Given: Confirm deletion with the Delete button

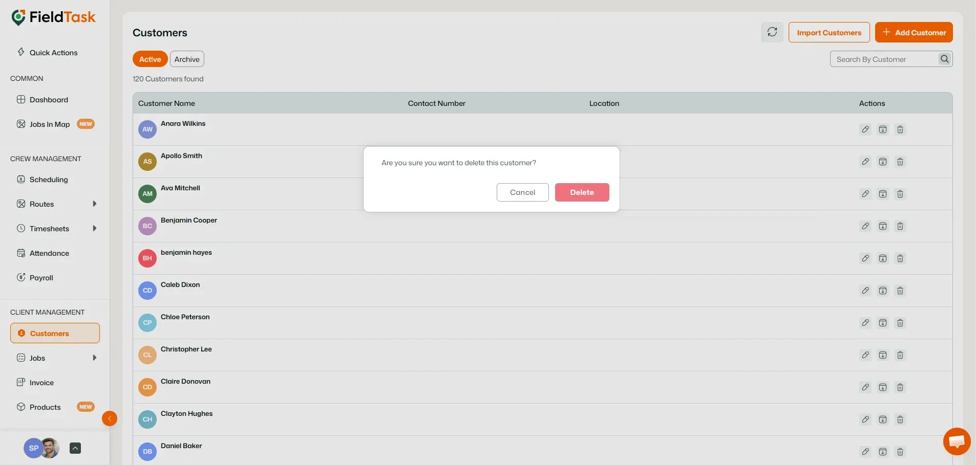Looking at the screenshot, I should [x=582, y=192].
